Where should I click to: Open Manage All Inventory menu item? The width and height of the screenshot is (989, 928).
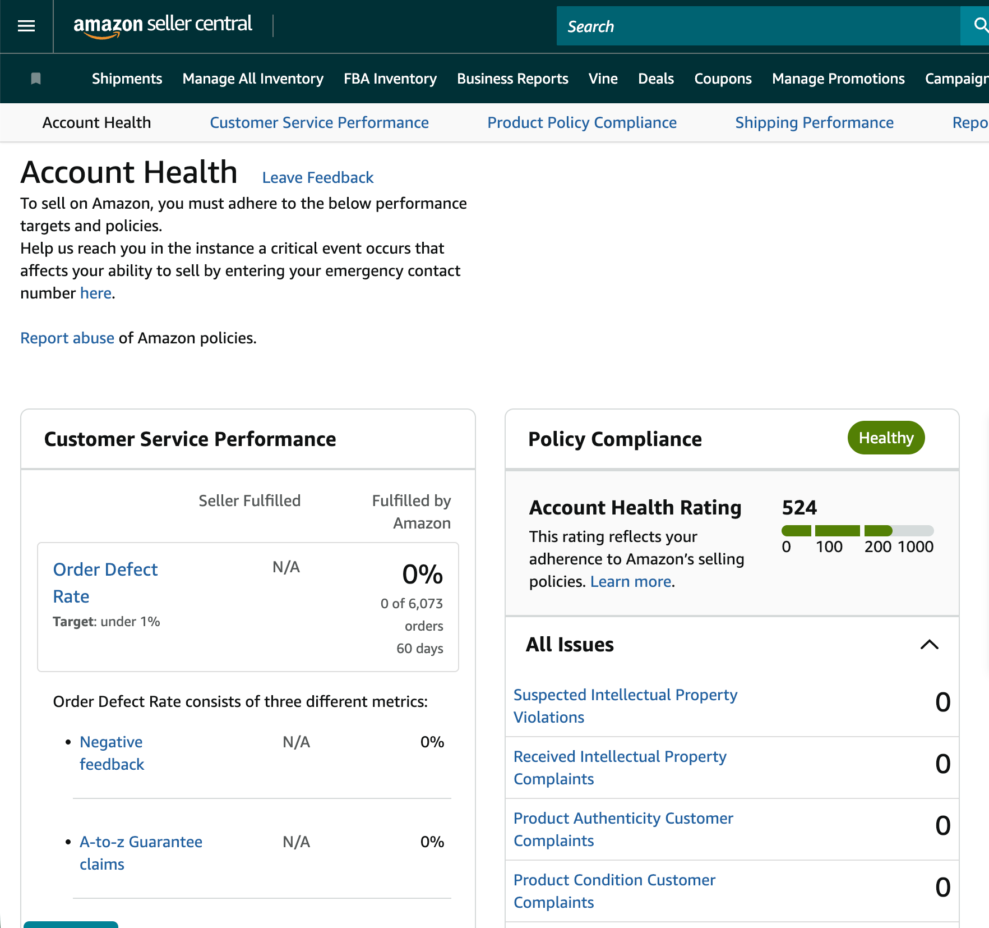point(253,79)
